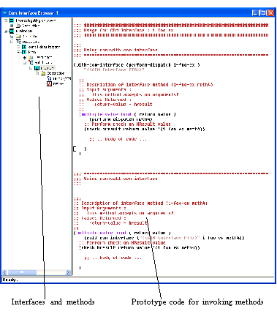Click the 'Usage for COM Interface' header comment
Screen dimensions: 277x314
[124, 30]
